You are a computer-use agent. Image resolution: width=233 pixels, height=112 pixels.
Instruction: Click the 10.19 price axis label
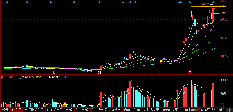click(x=224, y=56)
